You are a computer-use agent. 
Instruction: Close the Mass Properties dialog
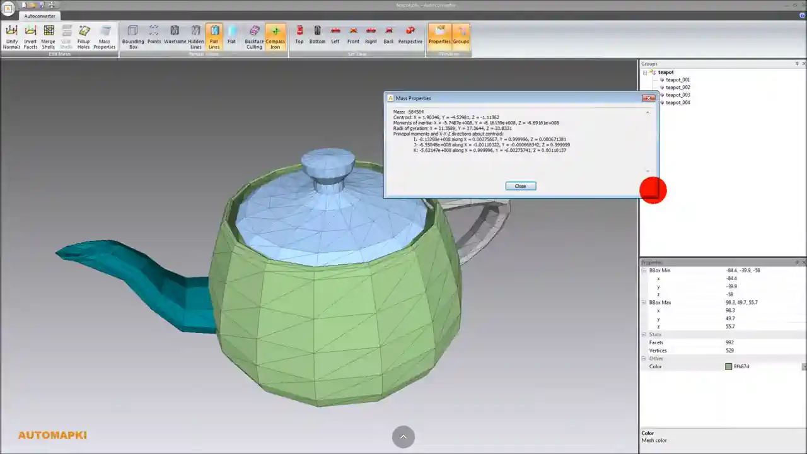click(520, 185)
